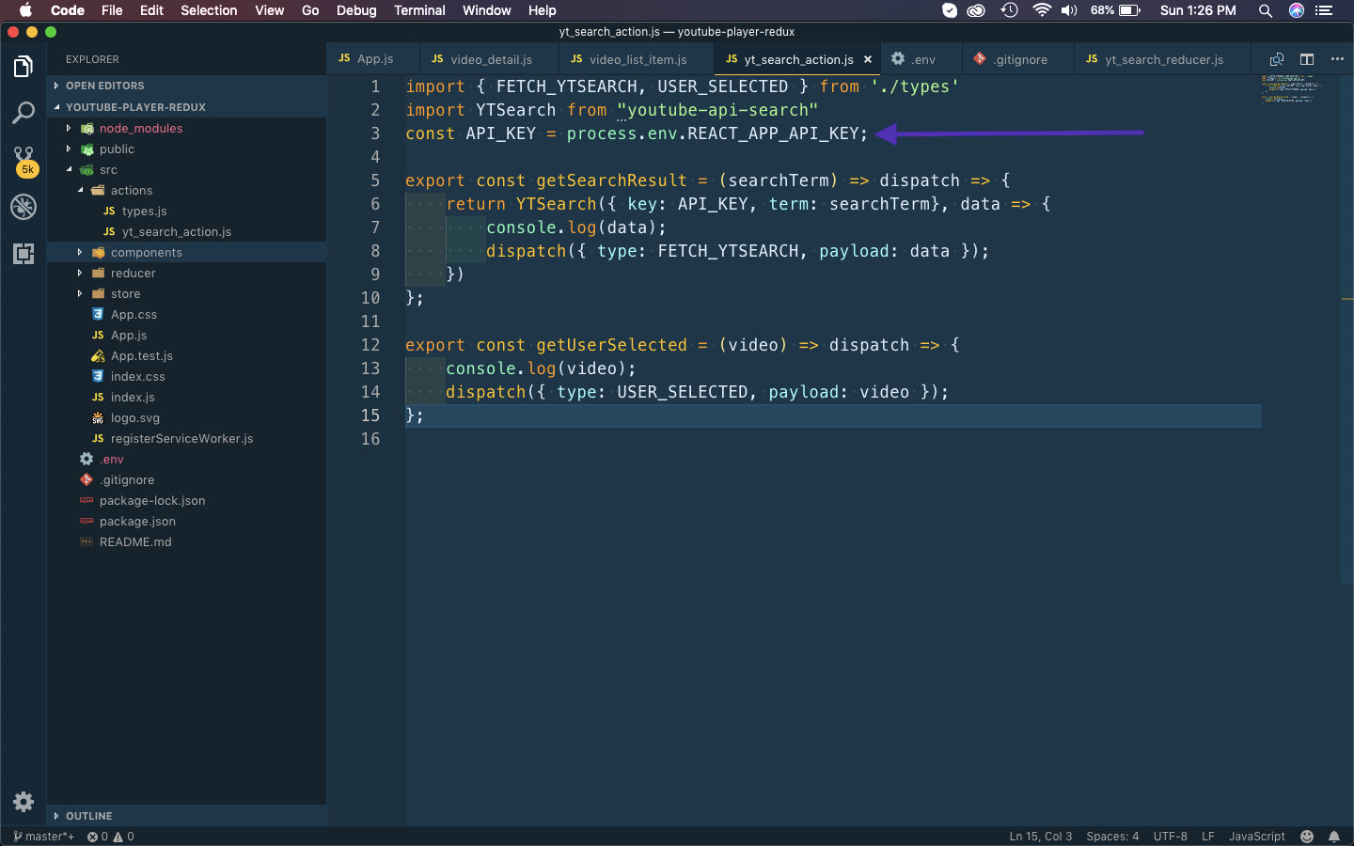
Task: Expand the OUTLINE section
Action: [x=186, y=816]
